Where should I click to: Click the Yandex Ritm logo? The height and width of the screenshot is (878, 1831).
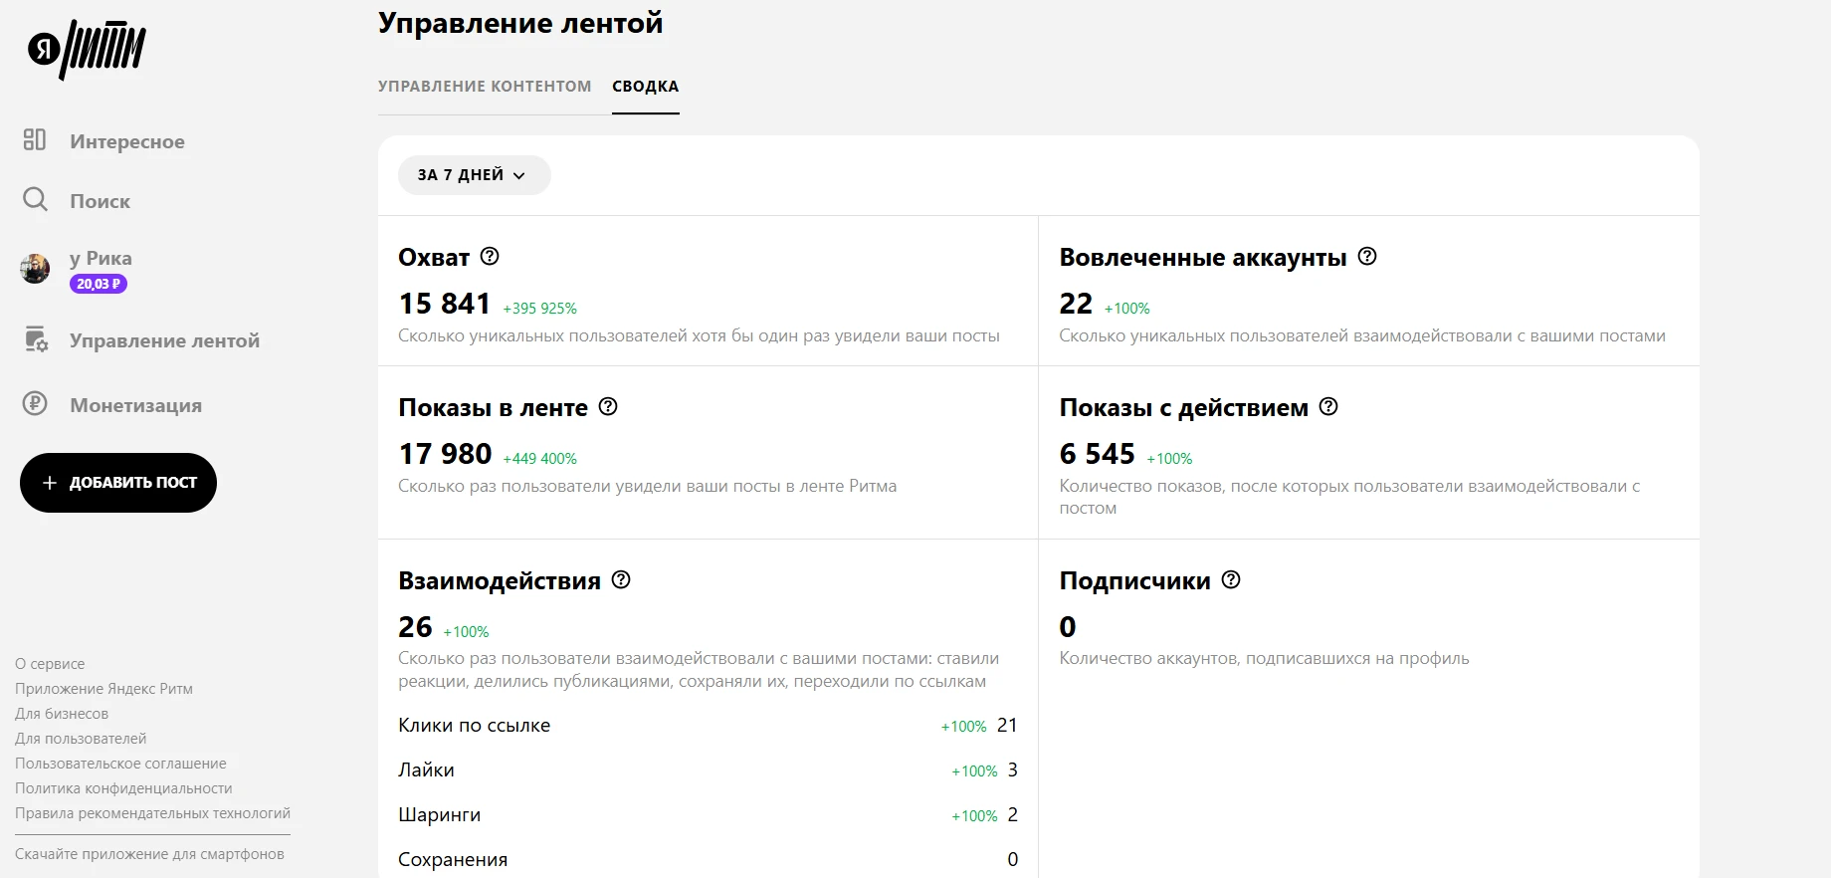[87, 49]
